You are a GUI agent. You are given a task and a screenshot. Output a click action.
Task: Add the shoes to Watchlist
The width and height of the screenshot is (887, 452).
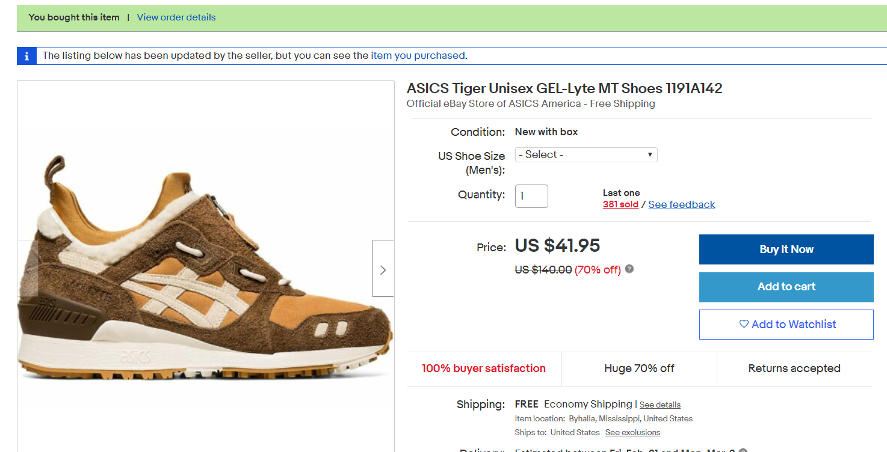click(x=786, y=325)
